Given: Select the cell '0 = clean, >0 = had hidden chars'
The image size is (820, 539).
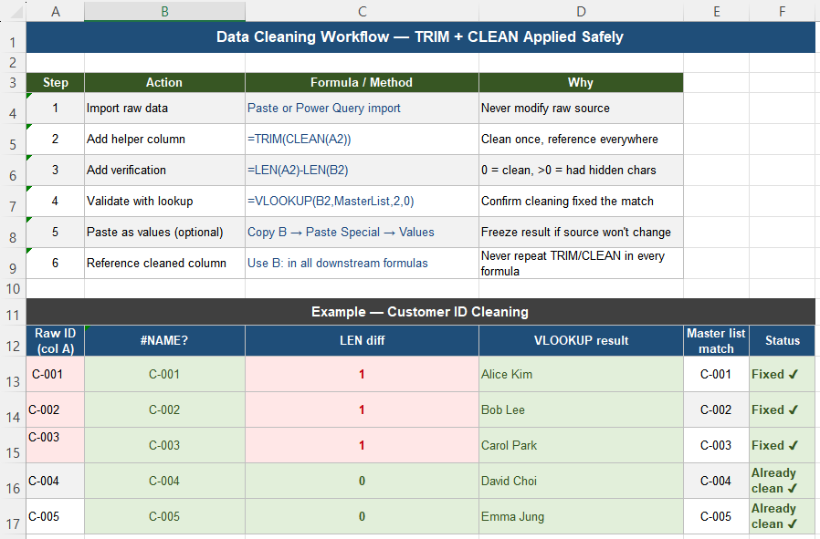Looking at the screenshot, I should click(x=581, y=171).
